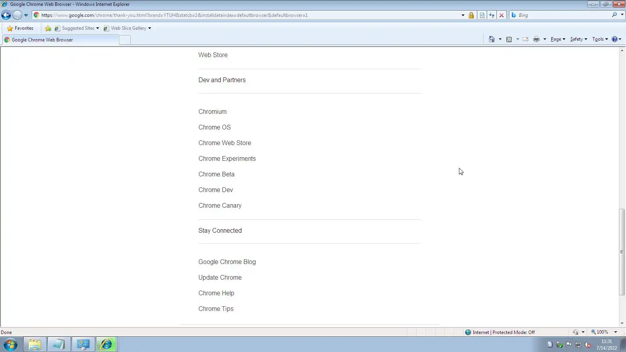Image resolution: width=626 pixels, height=352 pixels.
Task: Click the zoom level 100% button
Action: point(600,332)
